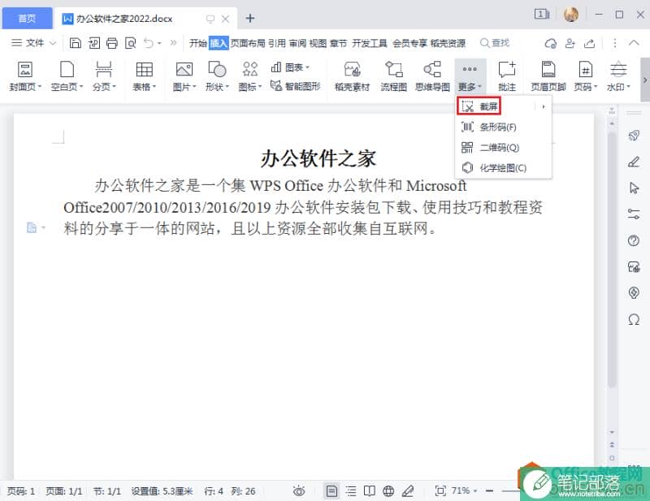
Task: Expand ribbon scroll right arrow
Action: coord(645,80)
